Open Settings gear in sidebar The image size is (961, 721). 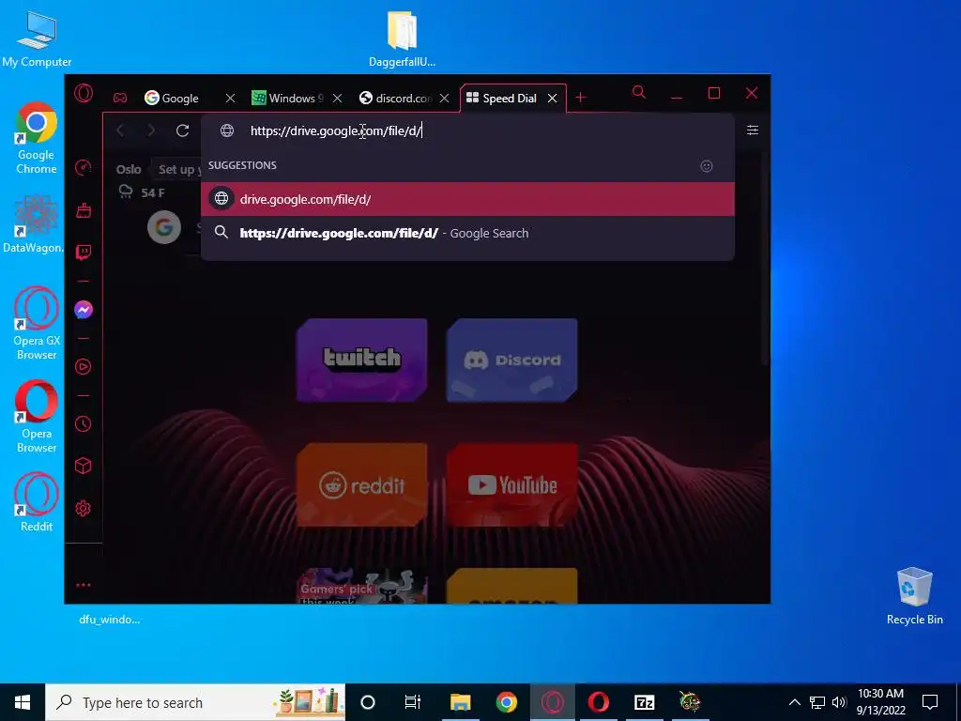click(84, 508)
